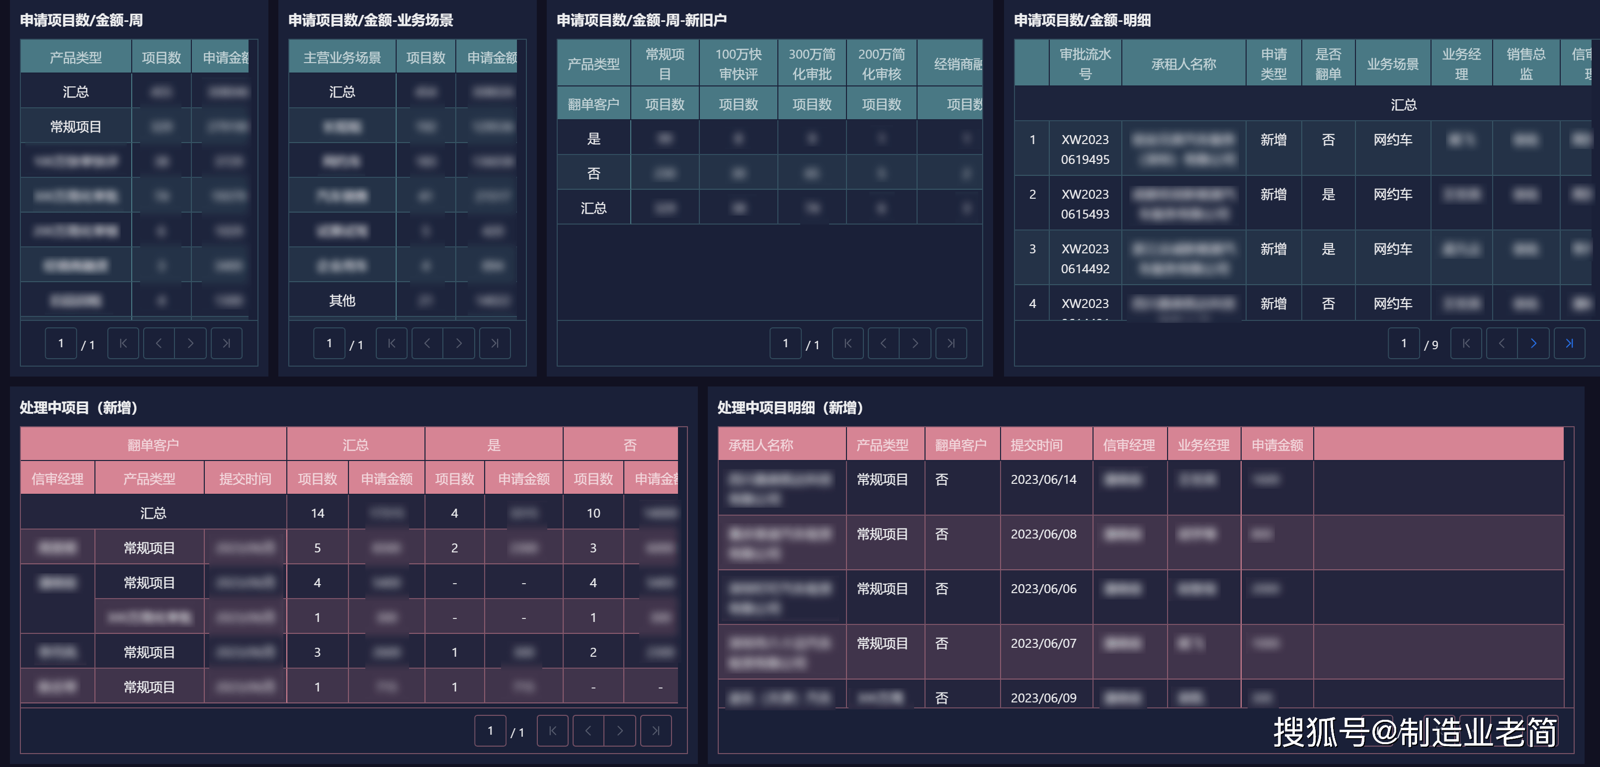Screen dimensions: 1600x767
Task: Select serial number XW2023 0614492 cell
Action: 1085,258
